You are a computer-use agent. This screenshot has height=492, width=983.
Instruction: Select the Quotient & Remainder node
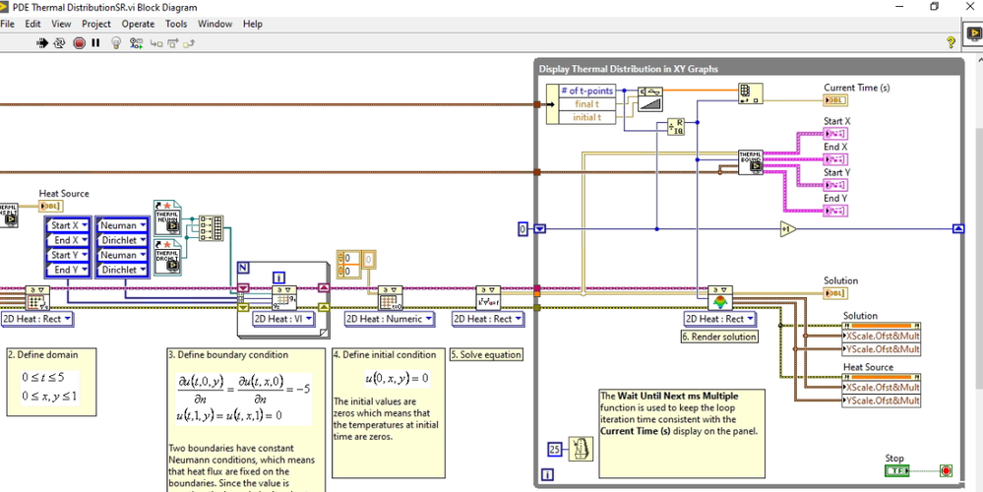[676, 127]
